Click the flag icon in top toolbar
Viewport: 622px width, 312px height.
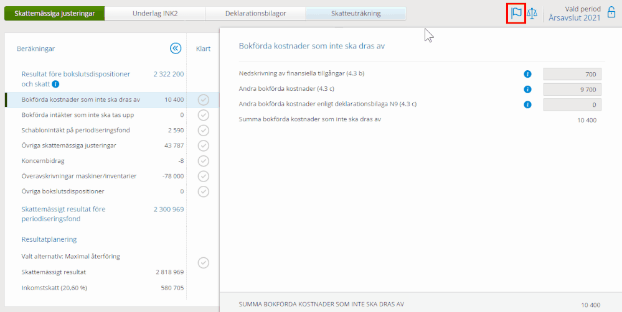click(x=516, y=13)
